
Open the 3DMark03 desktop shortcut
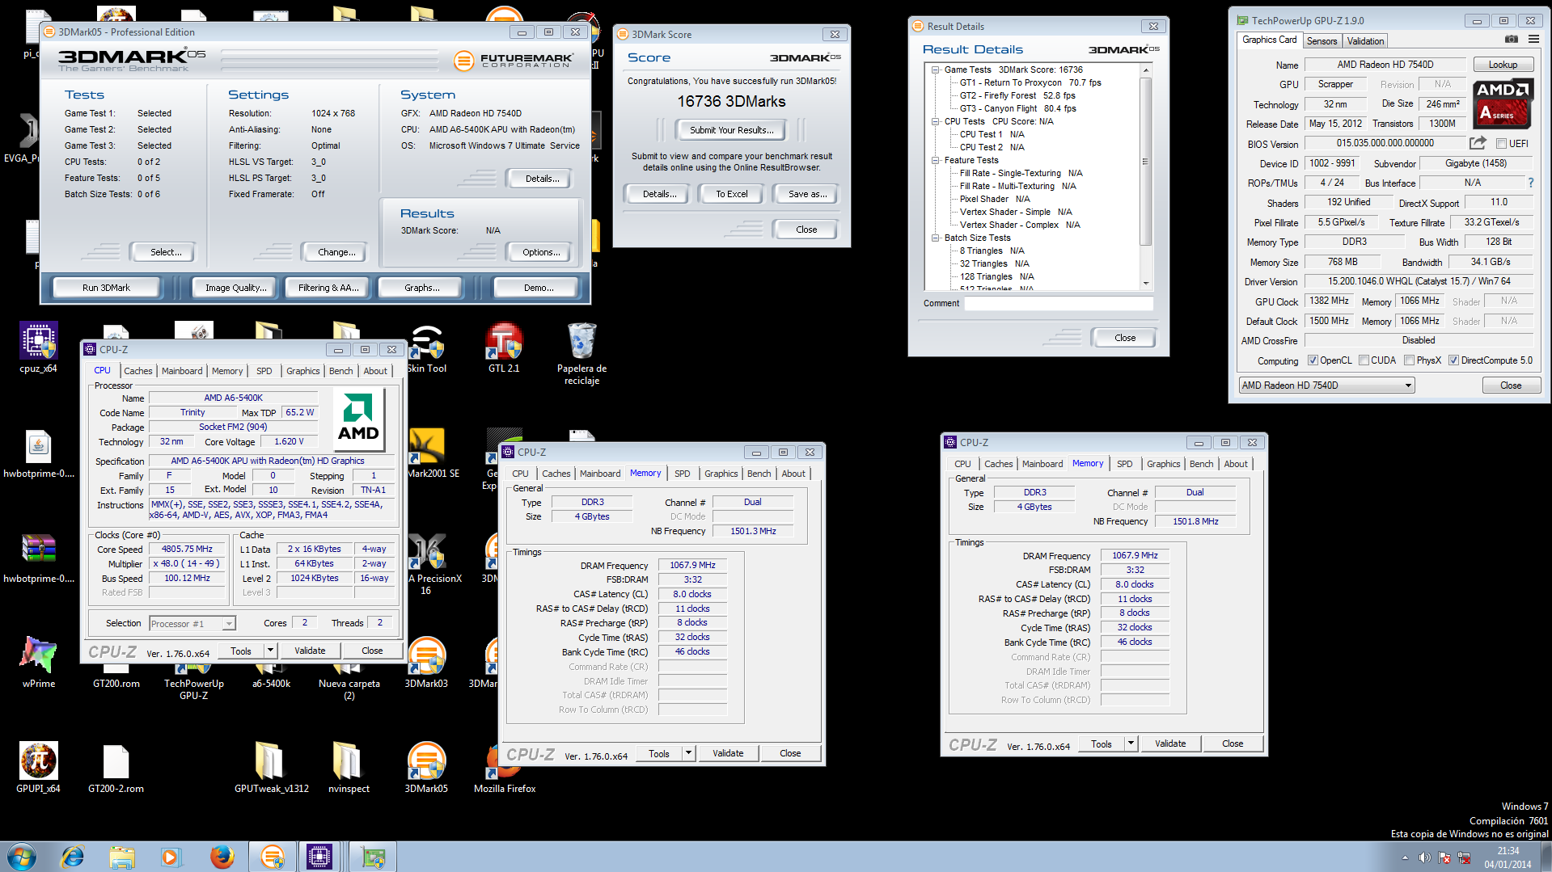[x=426, y=663]
